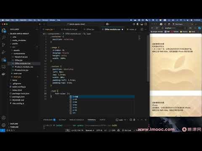Select the first highlighted autocomplete suggestion
Screen dimensions: 202x151
click(102, 96)
